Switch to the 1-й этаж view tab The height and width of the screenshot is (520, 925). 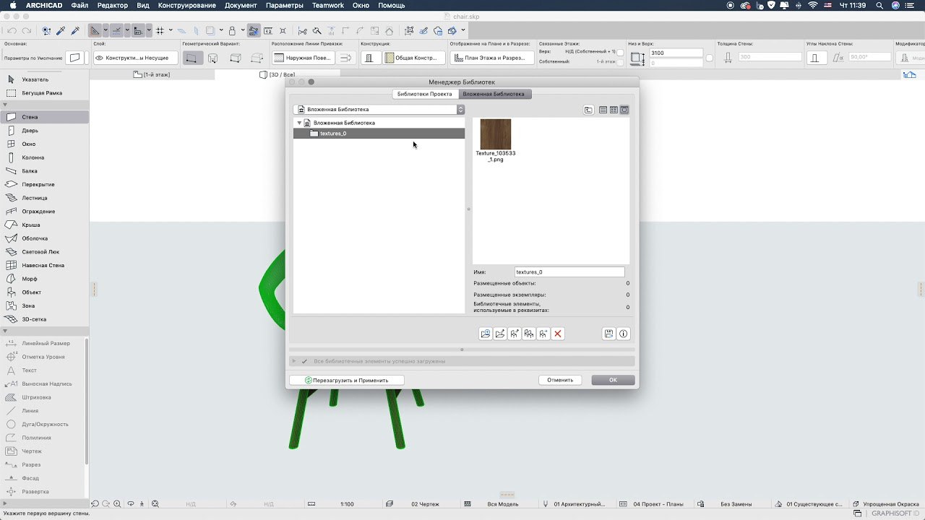pos(152,74)
